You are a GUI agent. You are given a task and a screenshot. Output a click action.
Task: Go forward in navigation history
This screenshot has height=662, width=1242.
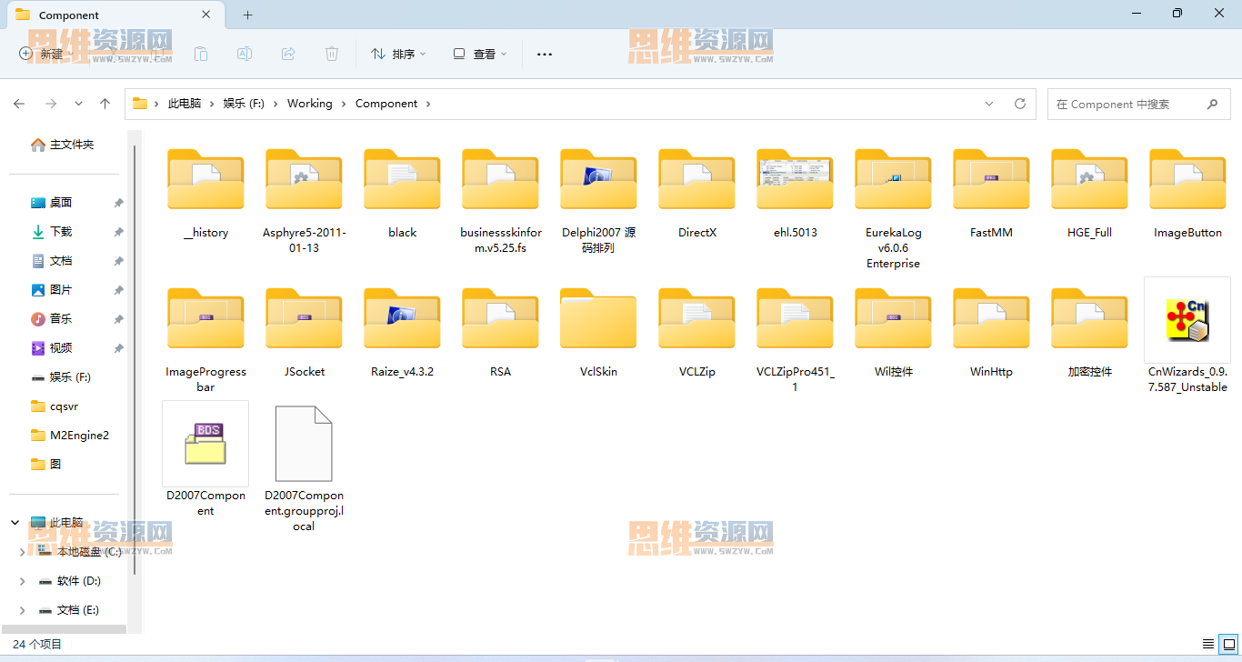[51, 104]
